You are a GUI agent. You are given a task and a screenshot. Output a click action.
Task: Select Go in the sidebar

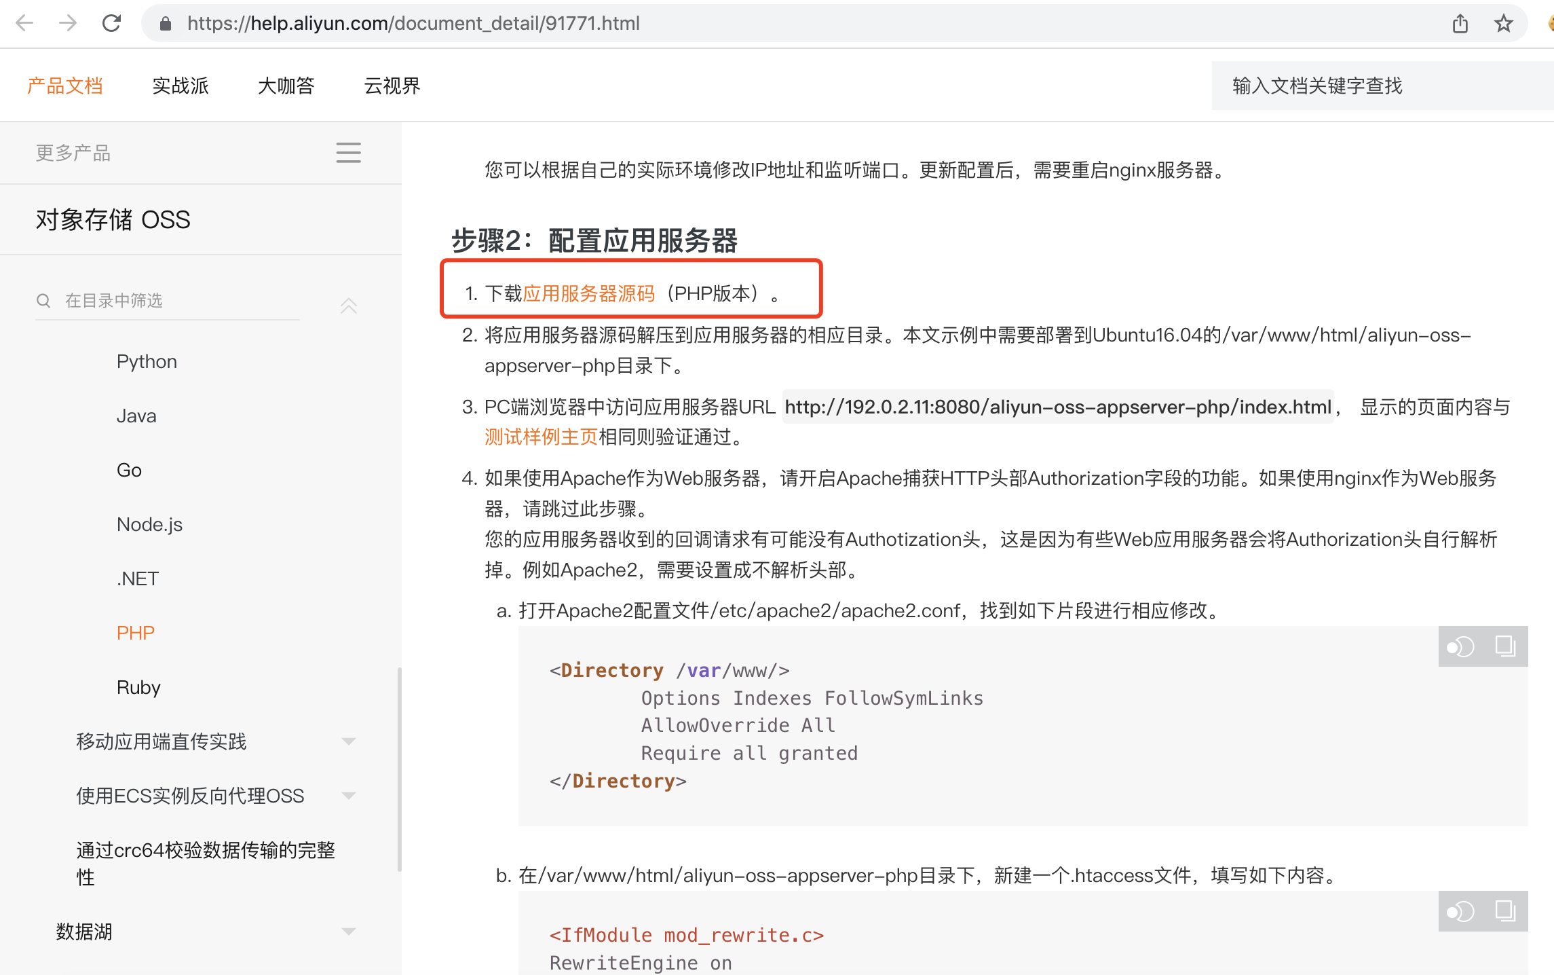129,470
